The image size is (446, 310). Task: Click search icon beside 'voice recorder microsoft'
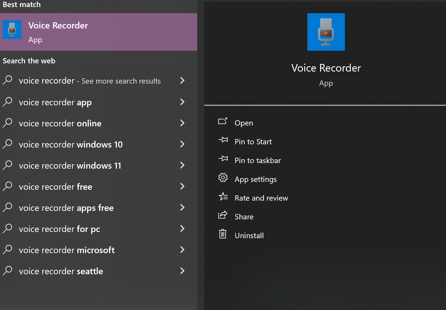[8, 250]
